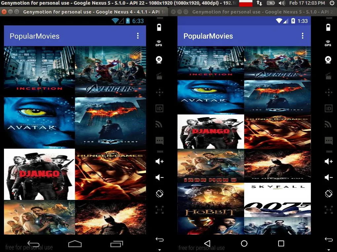Tap Android home button on Nexus 4 screen
This screenshot has height=252, width=337.
coord(75,244)
